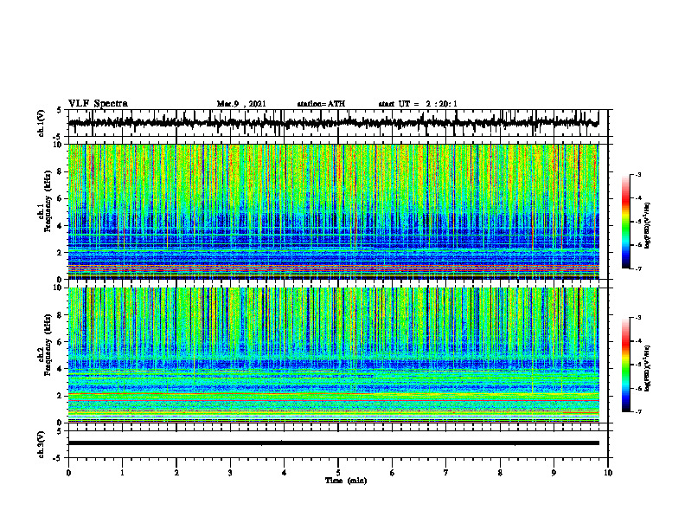Click the ch.2 colorbar log(PSD) label

tap(648, 369)
